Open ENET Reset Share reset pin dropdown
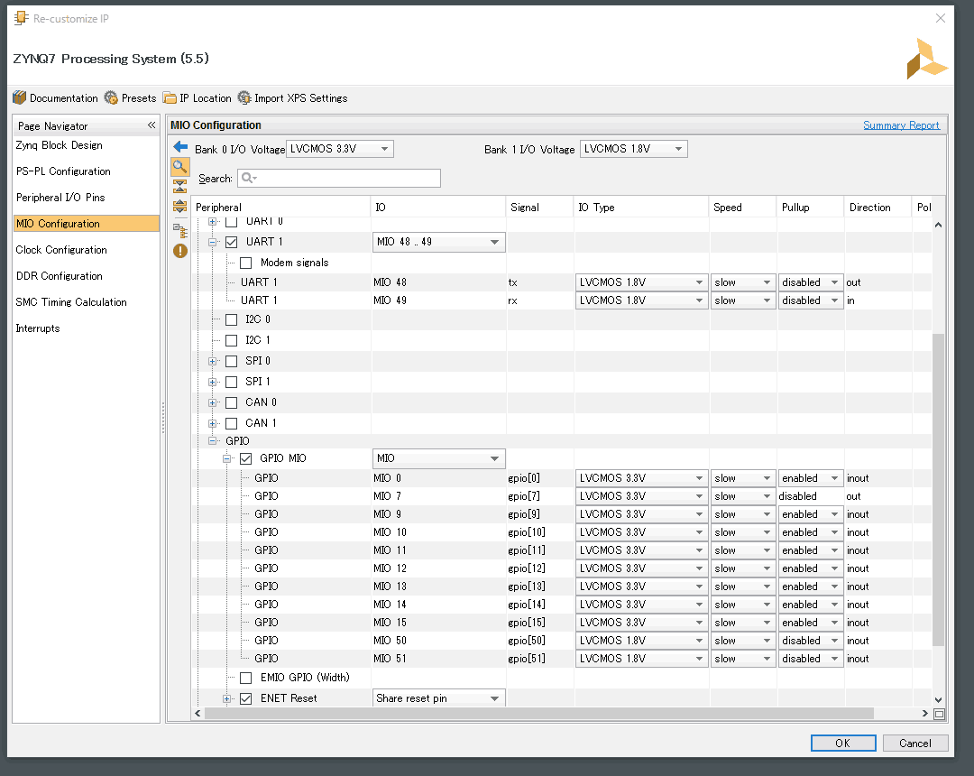The image size is (974, 776). coord(438,698)
